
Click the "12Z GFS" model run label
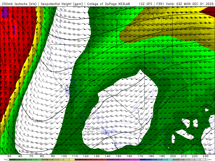[145, 4]
